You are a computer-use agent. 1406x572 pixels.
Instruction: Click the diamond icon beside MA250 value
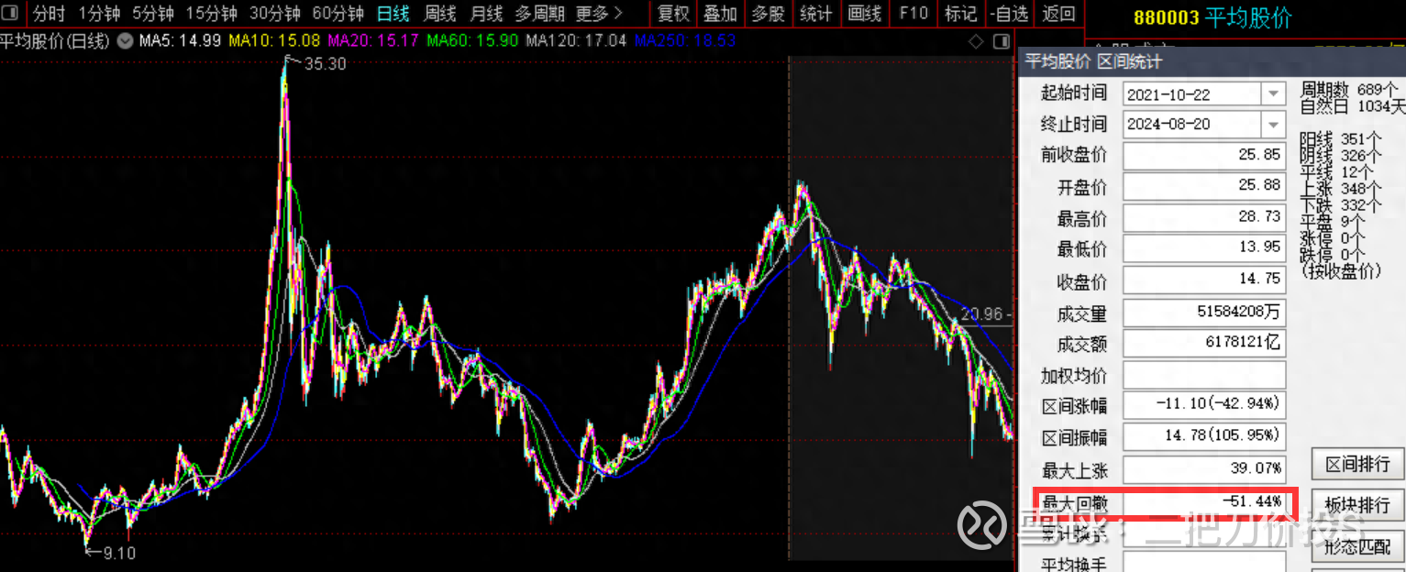click(976, 41)
